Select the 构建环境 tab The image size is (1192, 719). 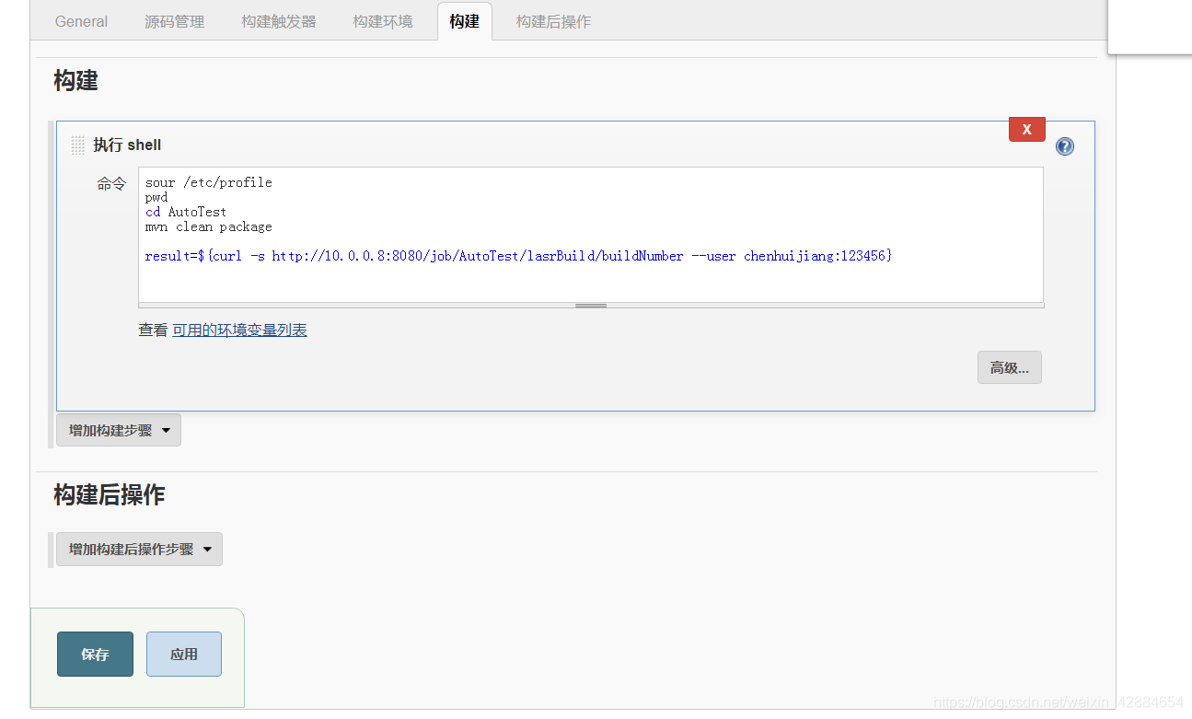coord(383,21)
